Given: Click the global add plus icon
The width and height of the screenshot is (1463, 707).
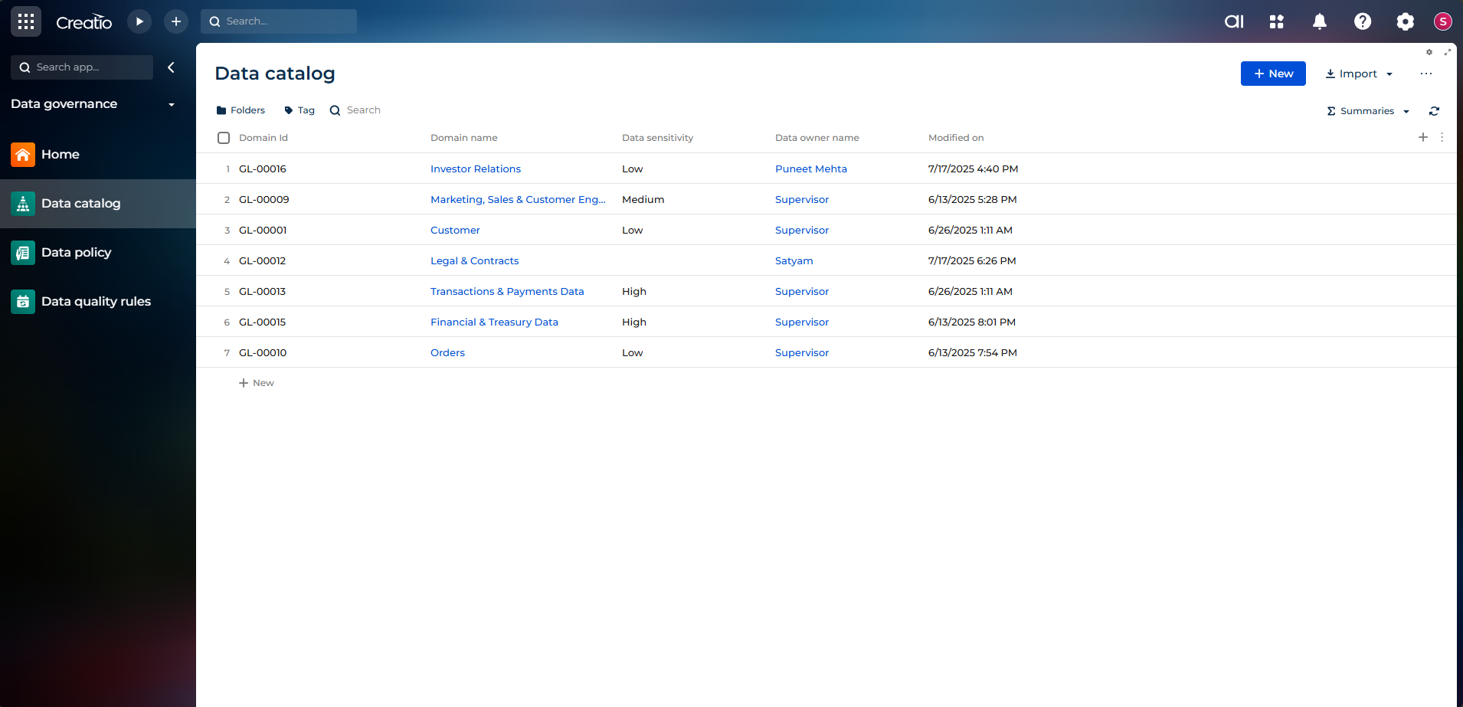Looking at the screenshot, I should [x=176, y=21].
